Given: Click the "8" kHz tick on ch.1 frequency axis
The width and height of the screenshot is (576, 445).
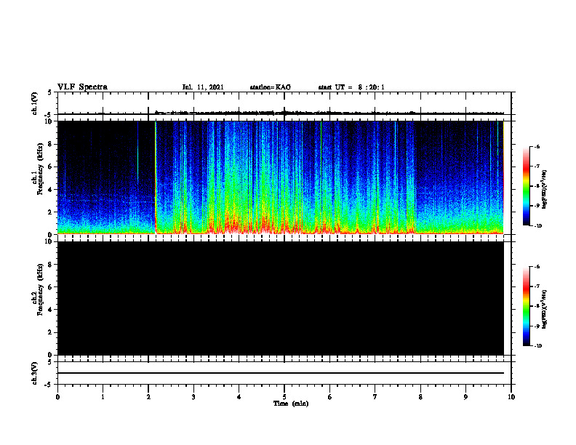Looking at the screenshot, I should (x=51, y=144).
